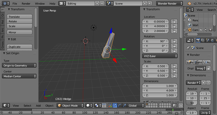Screen dimensions: 217x115
Task: Switch to the World properties tab icon
Action: pyautogui.click(x=212, y=40)
